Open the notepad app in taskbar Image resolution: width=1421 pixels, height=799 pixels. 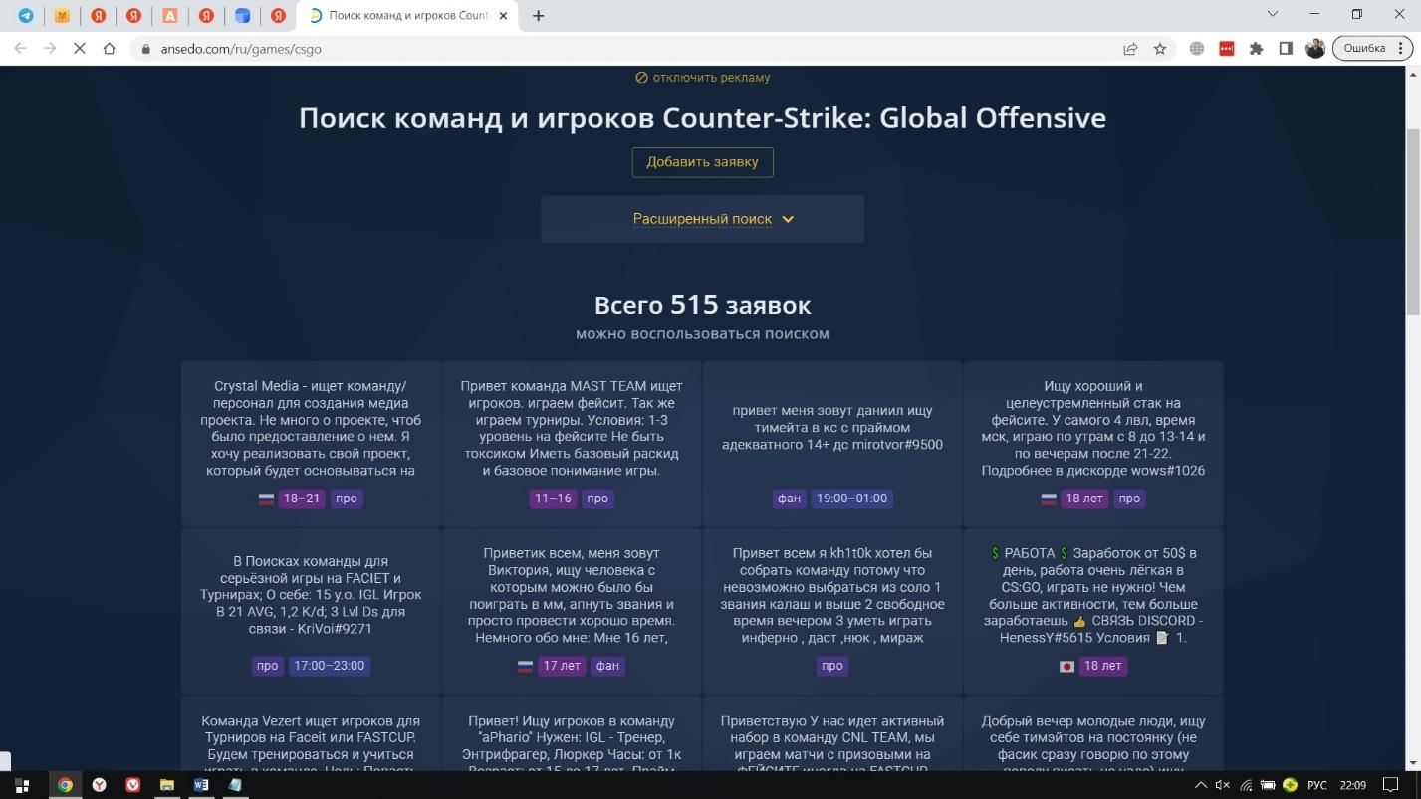[235, 785]
